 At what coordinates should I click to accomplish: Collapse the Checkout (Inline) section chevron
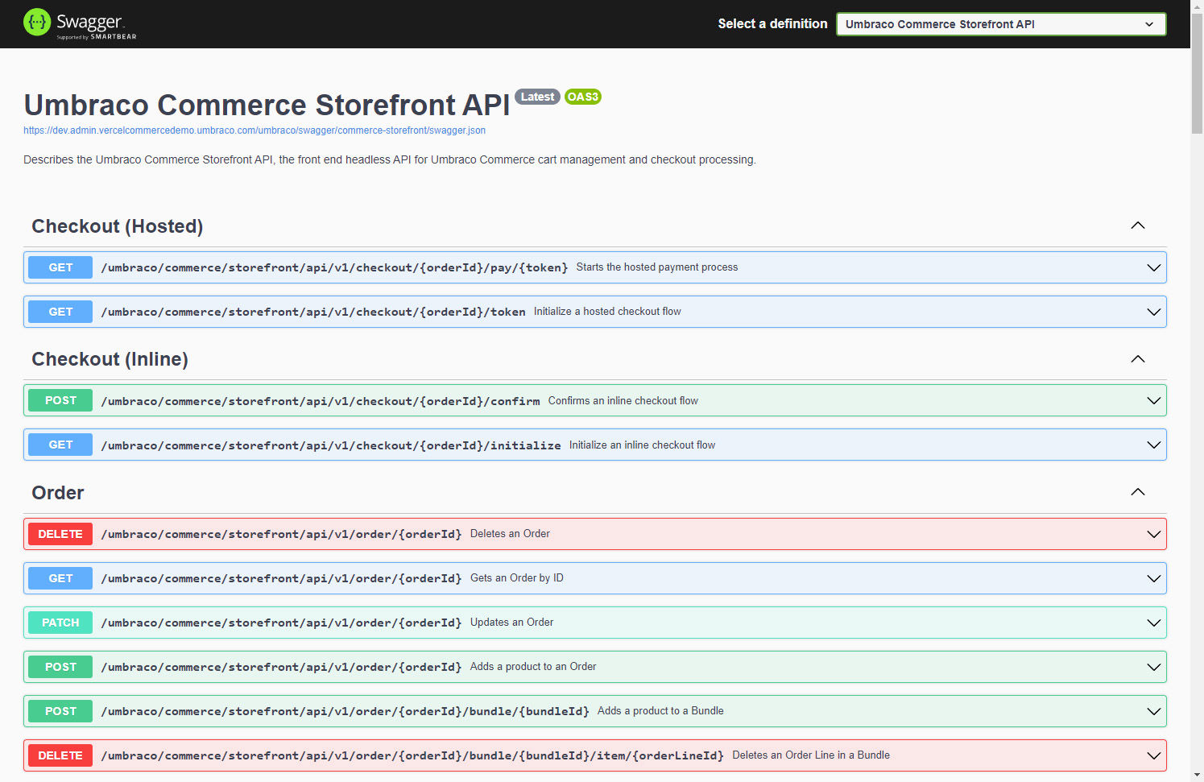(1138, 359)
